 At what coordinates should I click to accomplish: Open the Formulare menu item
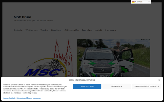tap(87, 30)
